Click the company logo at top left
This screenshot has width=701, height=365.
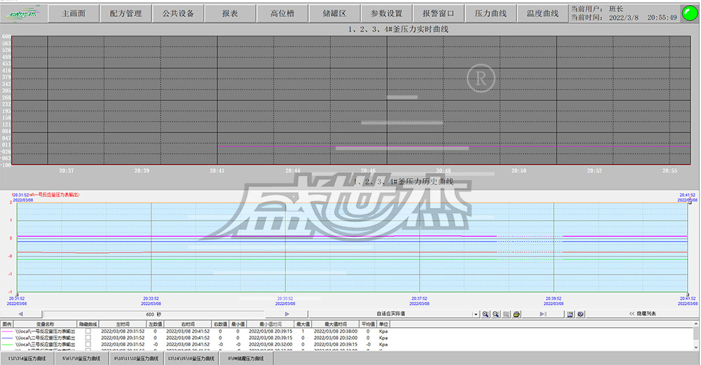click(x=22, y=13)
